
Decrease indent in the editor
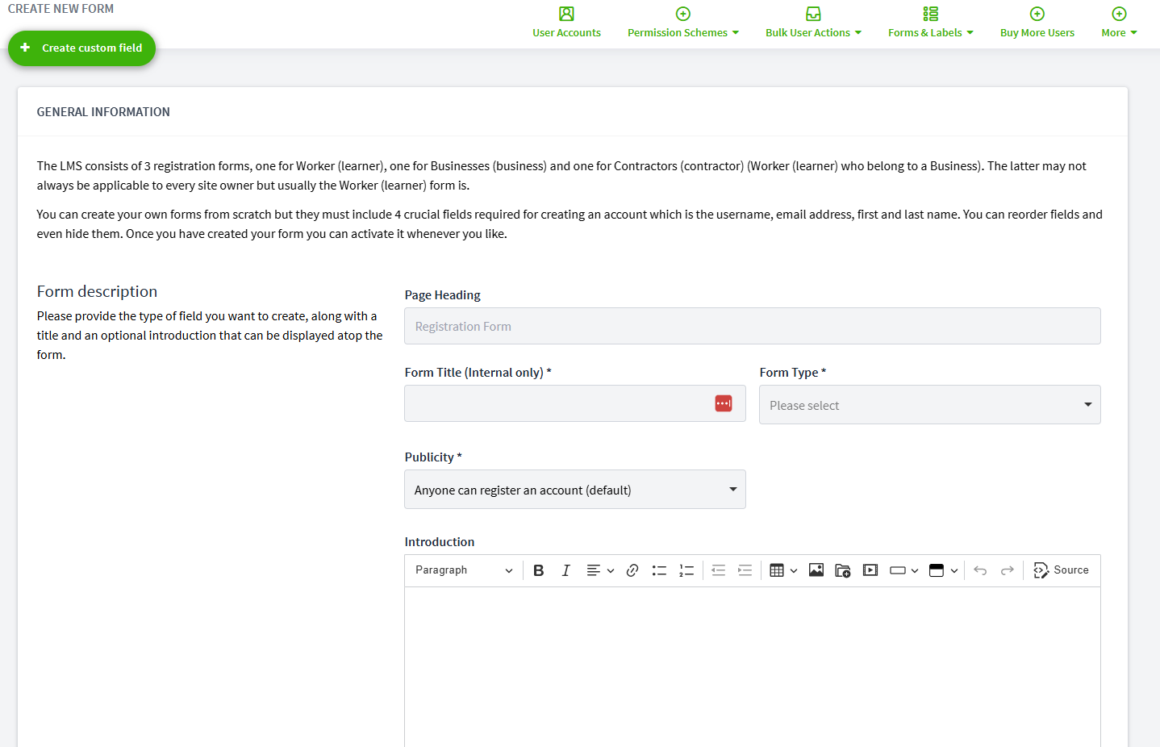point(719,570)
